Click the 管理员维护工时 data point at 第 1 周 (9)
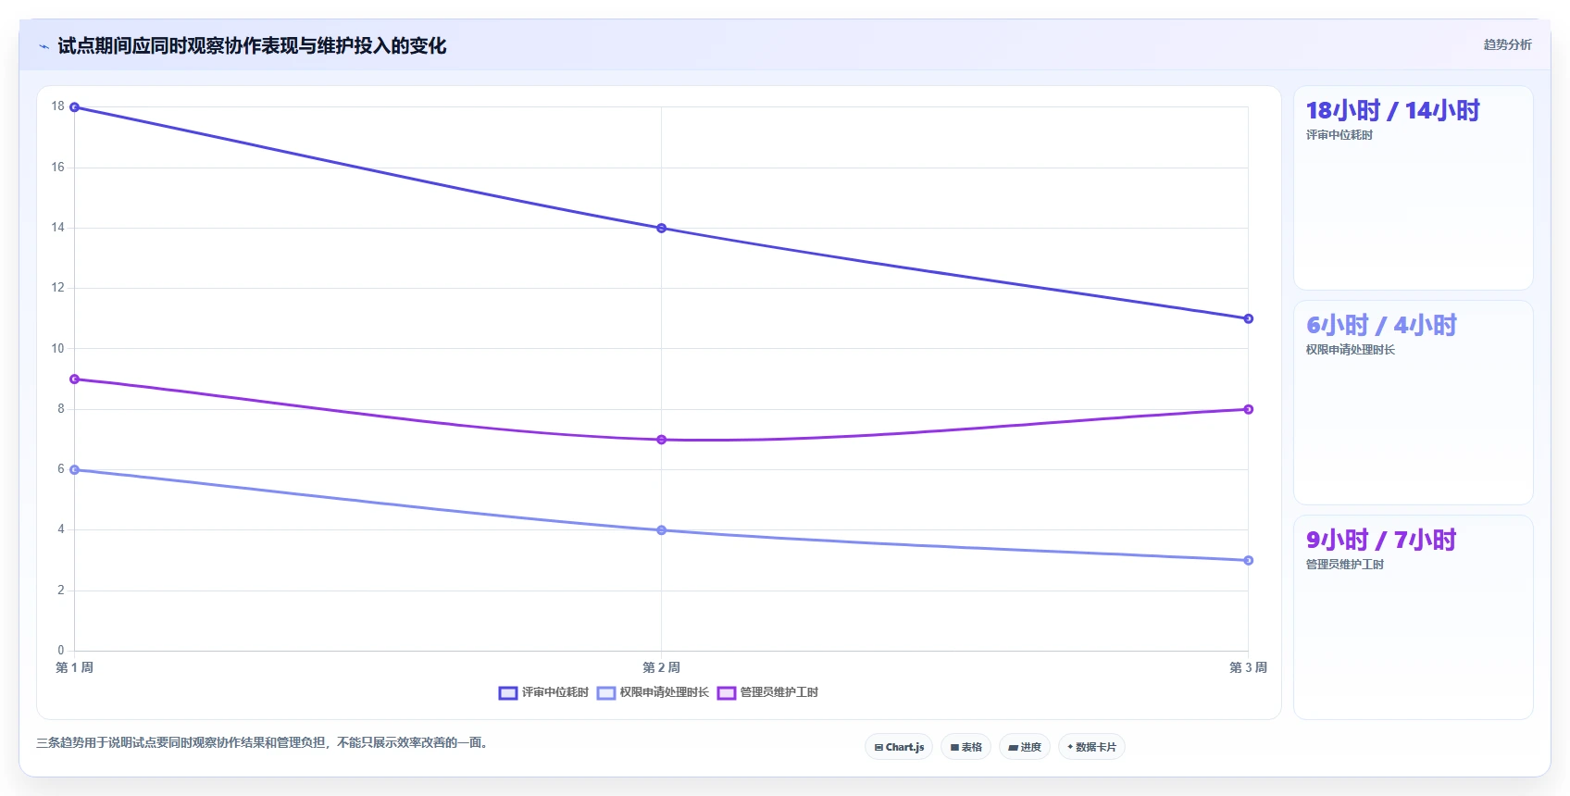The width and height of the screenshot is (1570, 796). 75,379
